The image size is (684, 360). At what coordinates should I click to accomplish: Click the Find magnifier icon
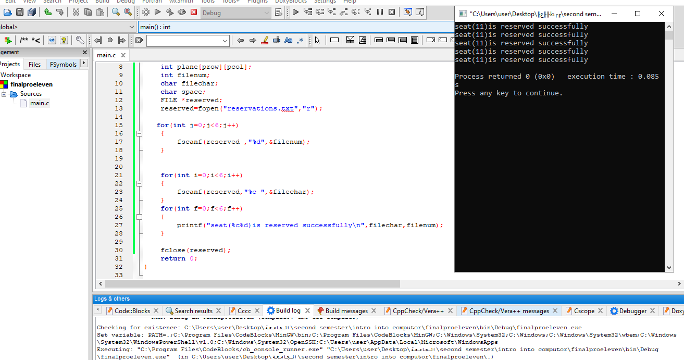[x=116, y=12]
